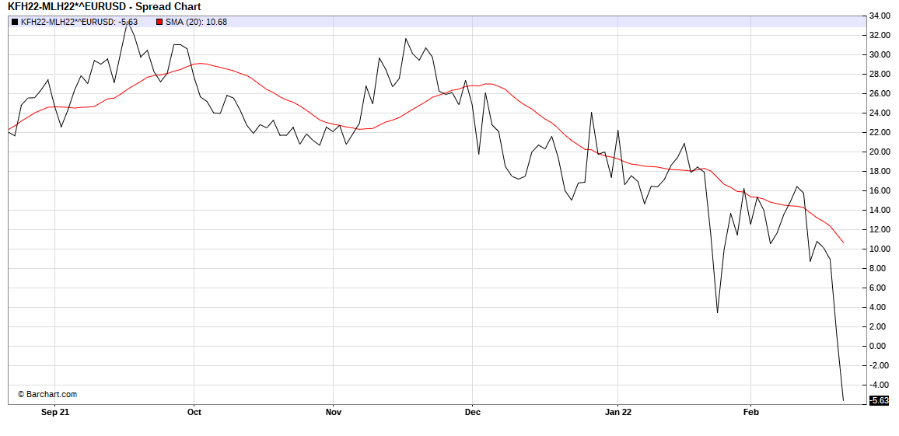899x436 pixels.
Task: Click the 18.00 price axis label
Action: pos(880,172)
